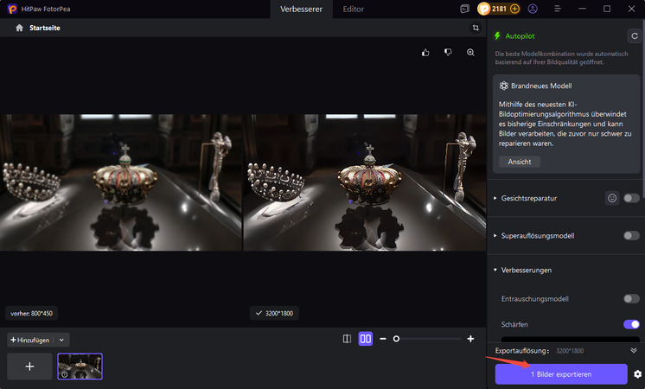Screen dimensions: 645x389
Task: Select side-by-side compare view
Action: tap(365, 339)
